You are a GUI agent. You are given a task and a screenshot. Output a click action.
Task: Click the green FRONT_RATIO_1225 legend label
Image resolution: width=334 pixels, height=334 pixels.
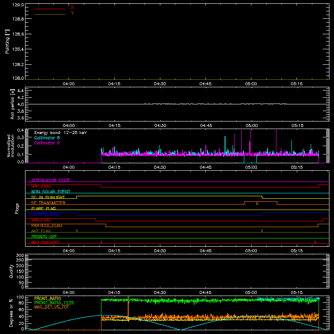point(54,303)
